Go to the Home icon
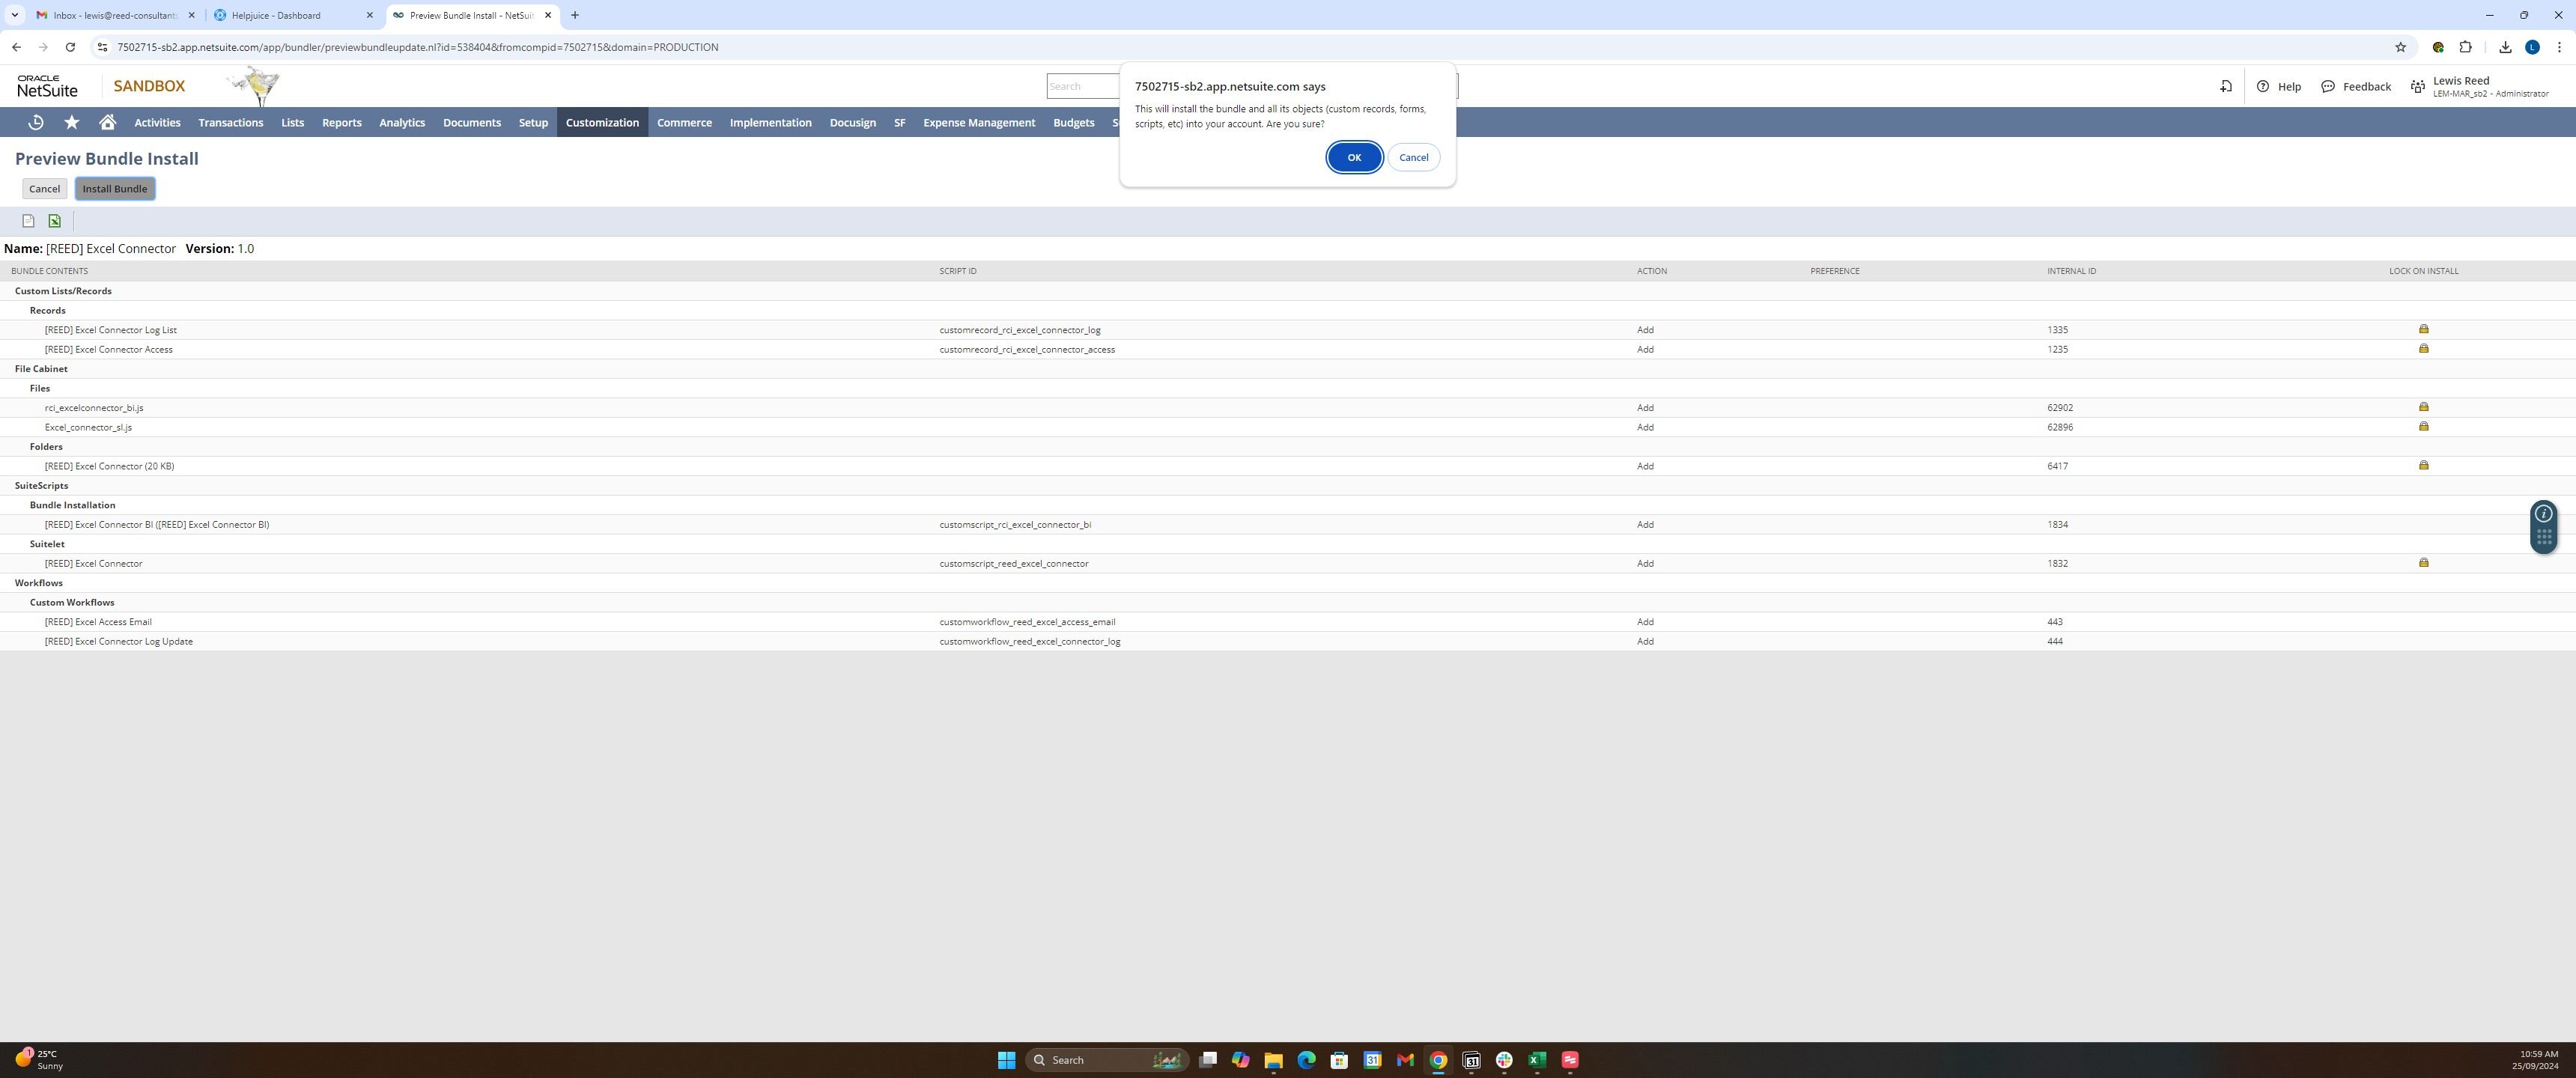This screenshot has height=1078, width=2576. [107, 122]
